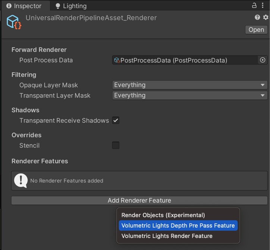The height and width of the screenshot is (250, 270).
Task: Click the PostProcessData asset icon in field
Action: click(x=117, y=60)
